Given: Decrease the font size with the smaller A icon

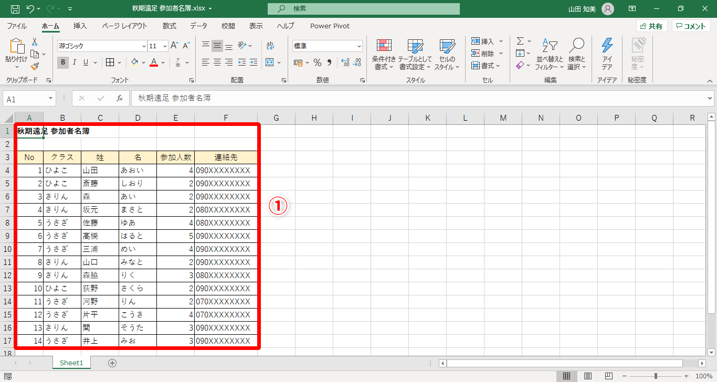Looking at the screenshot, I should tap(187, 46).
